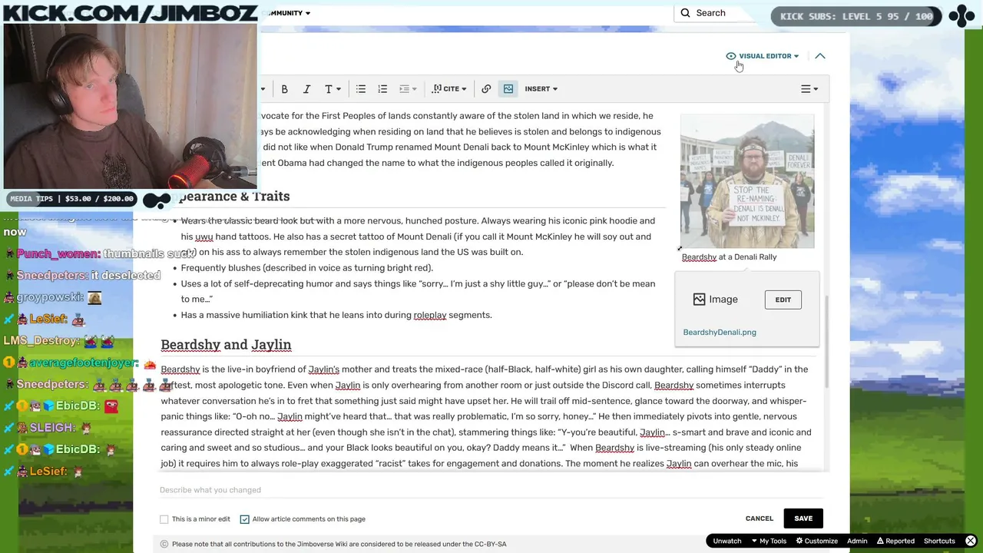Click the KICK.COM/JIMBOZ overlay title
This screenshot has height=553, width=983.
(131, 13)
